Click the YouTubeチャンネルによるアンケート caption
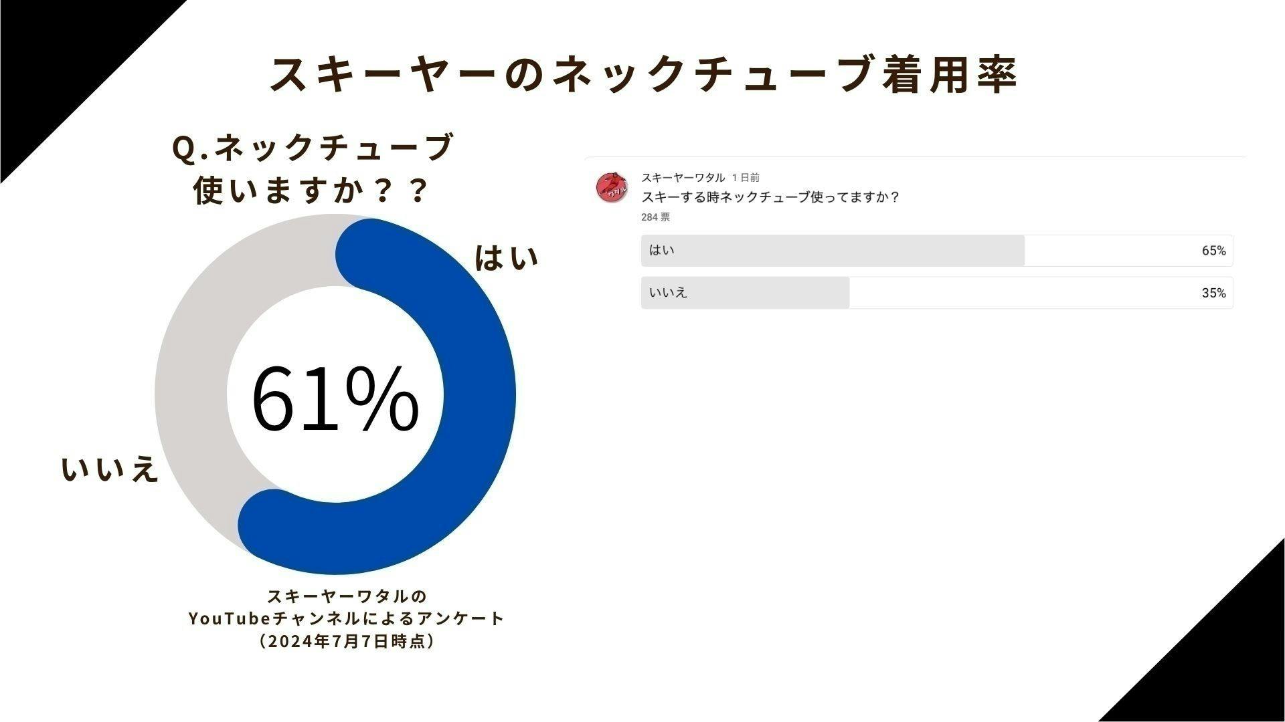Screen dimensions: 1285x722 click(x=348, y=618)
